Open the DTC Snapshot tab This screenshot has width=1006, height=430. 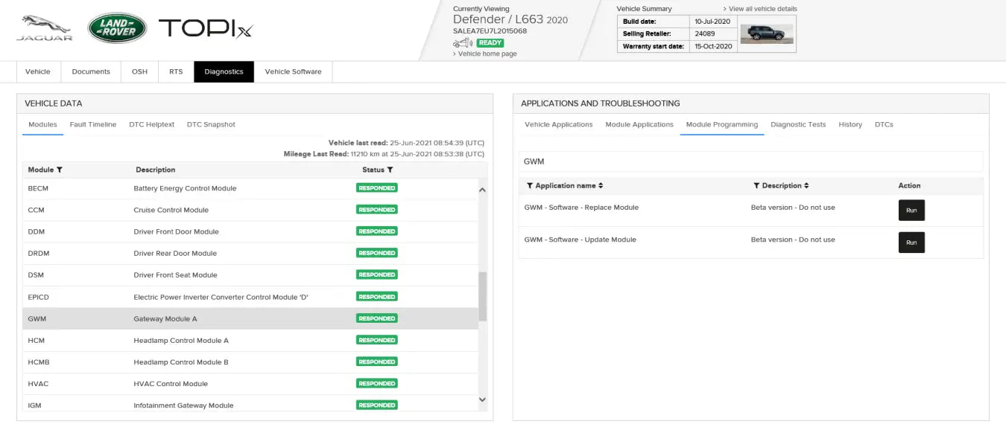[211, 125]
